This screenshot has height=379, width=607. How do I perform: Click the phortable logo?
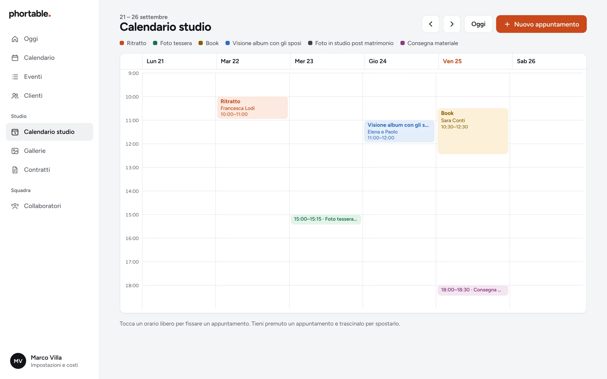30,14
